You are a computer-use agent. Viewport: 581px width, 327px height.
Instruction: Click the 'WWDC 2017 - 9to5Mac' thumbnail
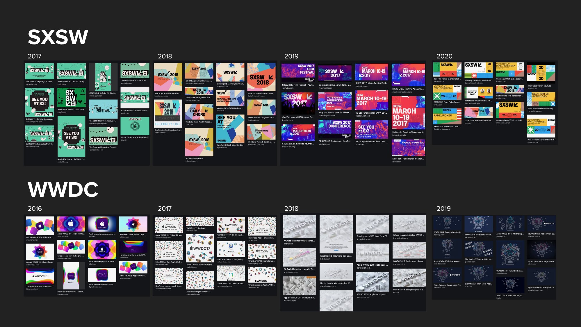click(x=200, y=221)
